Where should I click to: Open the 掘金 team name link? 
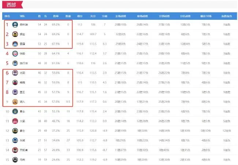pyautogui.click(x=22, y=34)
